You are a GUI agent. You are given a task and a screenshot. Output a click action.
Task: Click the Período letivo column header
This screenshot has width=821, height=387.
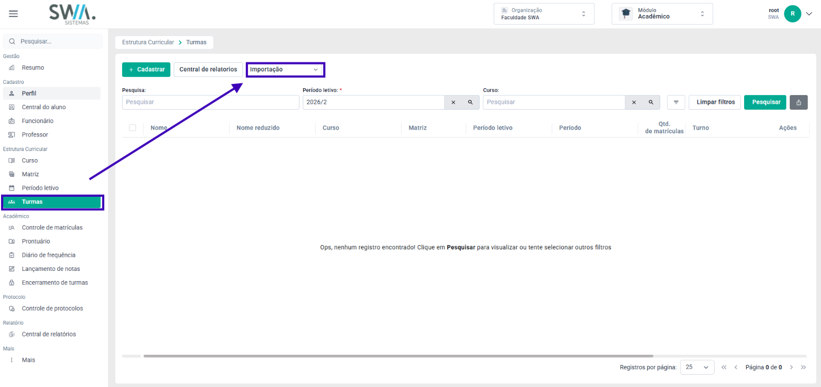coord(492,128)
